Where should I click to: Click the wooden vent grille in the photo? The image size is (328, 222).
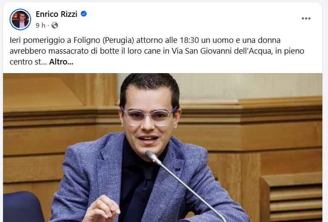pyautogui.click(x=296, y=200)
